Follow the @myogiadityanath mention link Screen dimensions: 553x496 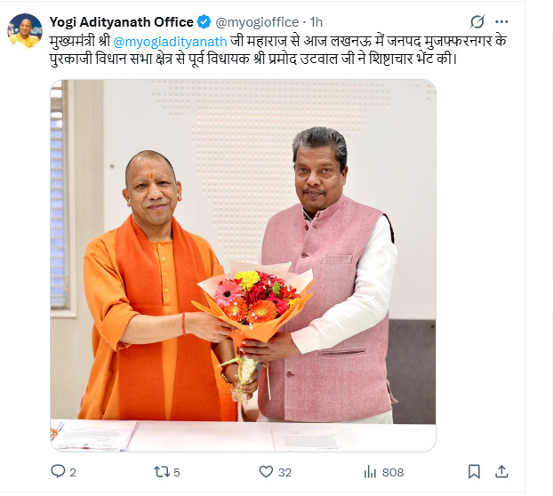click(x=170, y=42)
